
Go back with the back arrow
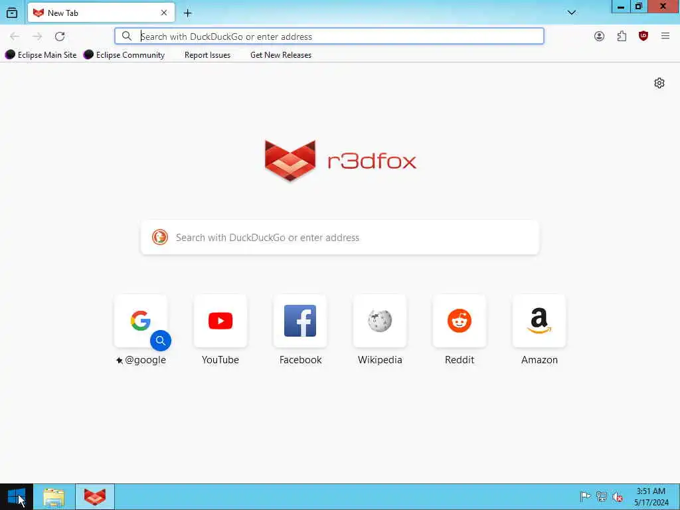(15, 37)
